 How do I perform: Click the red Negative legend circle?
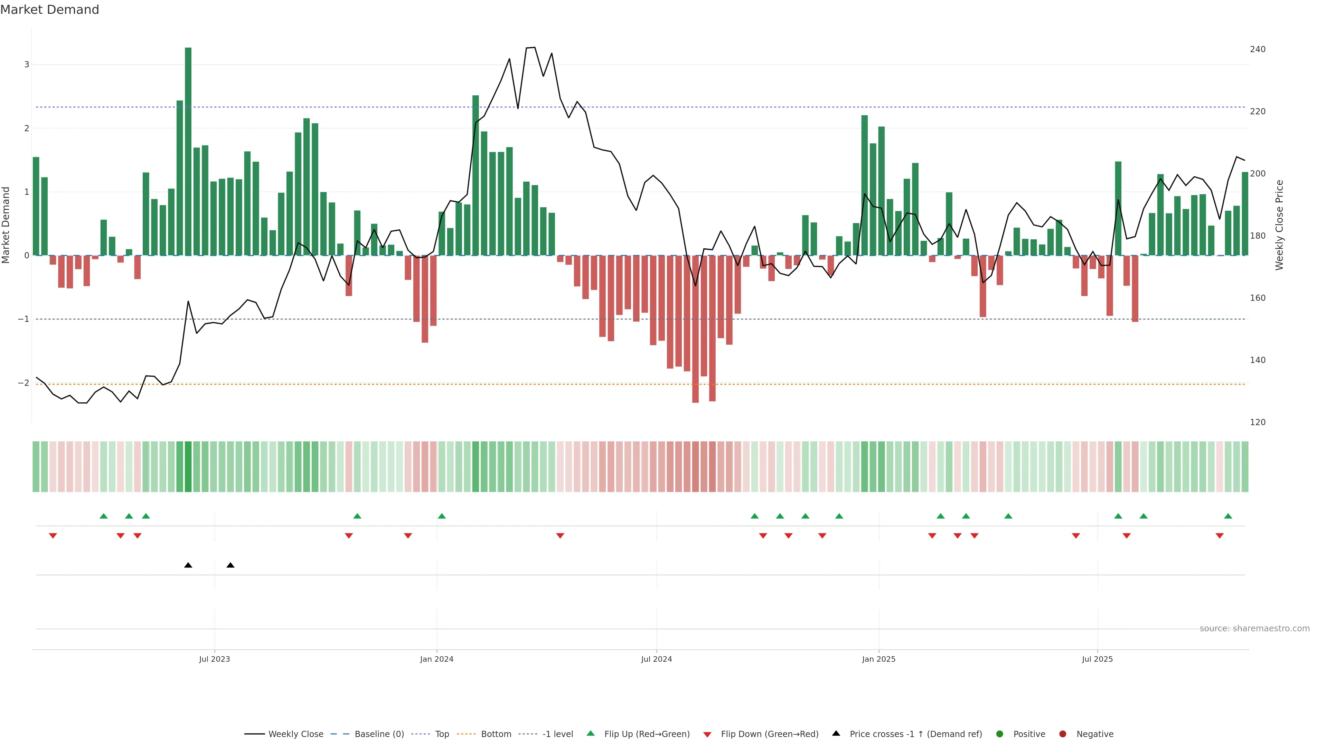point(1063,734)
